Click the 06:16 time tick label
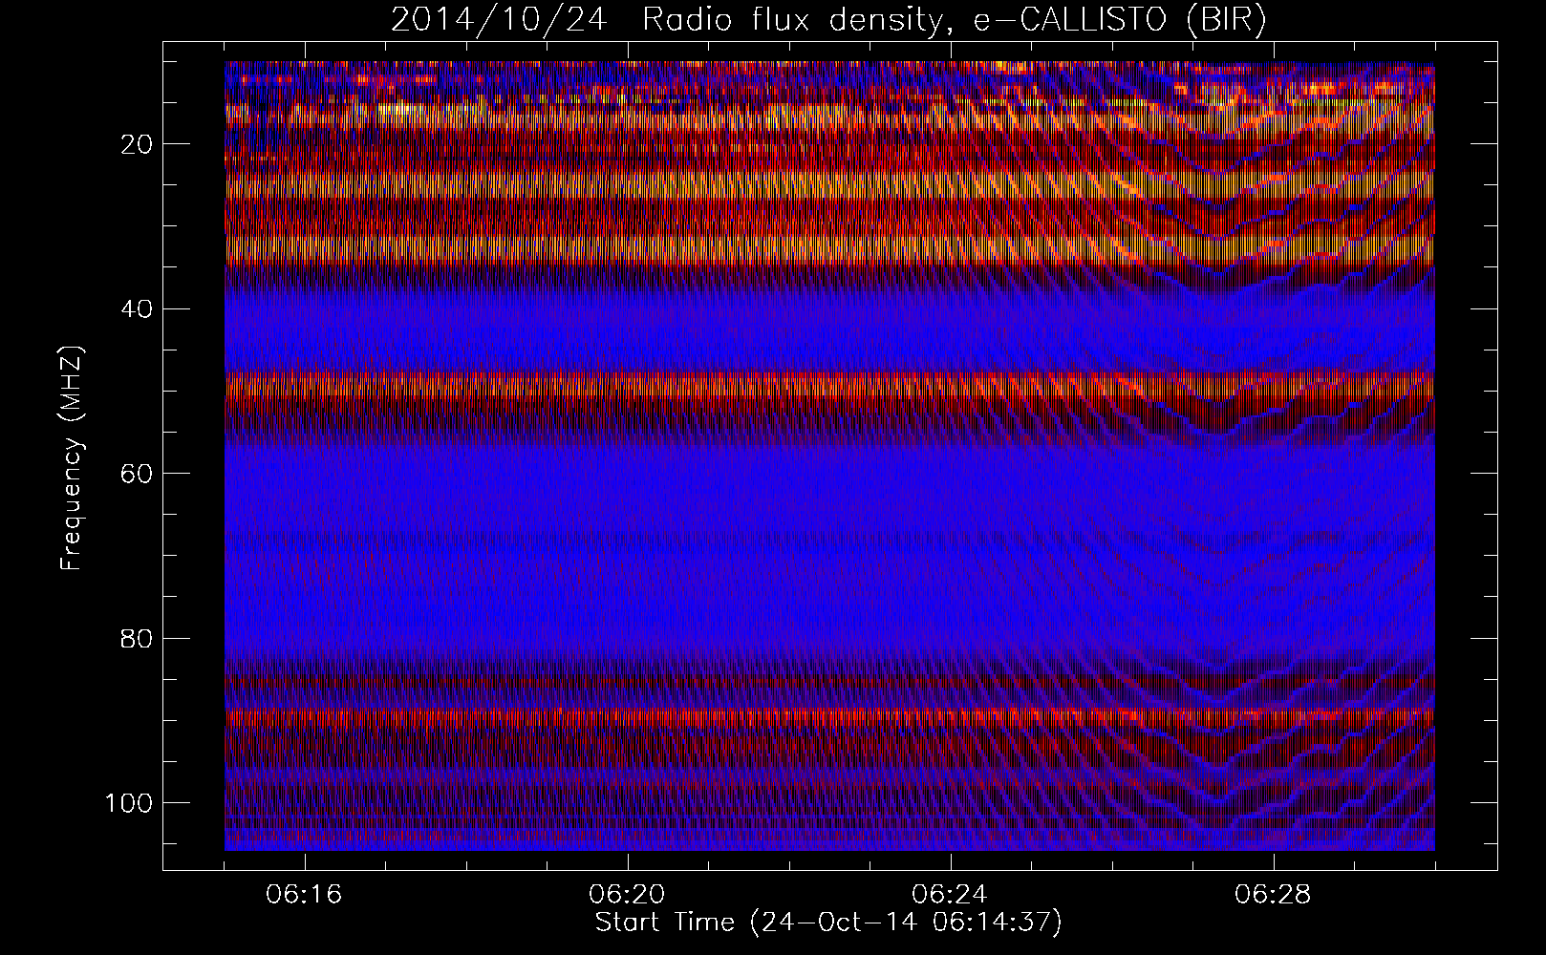The width and height of the screenshot is (1546, 955). (305, 895)
